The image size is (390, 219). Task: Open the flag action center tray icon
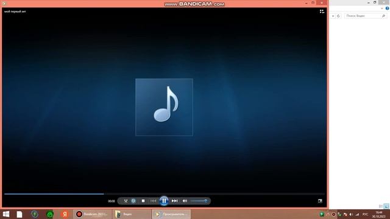coord(346,214)
